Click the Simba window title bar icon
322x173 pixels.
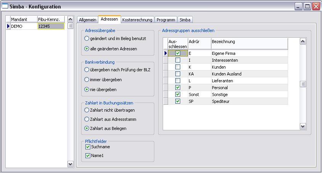pos(5,6)
